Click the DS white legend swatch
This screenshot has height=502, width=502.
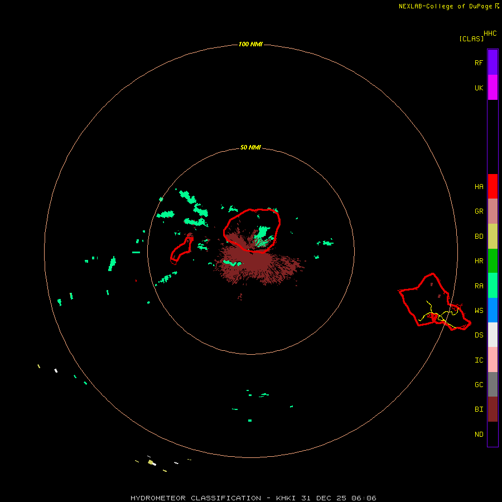pyautogui.click(x=493, y=335)
